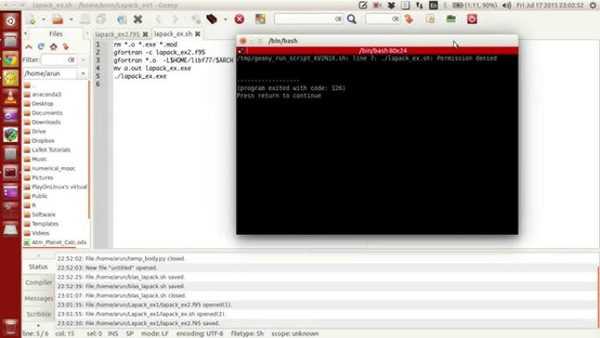
Task: Switch to lapack_ex2.f95 tab
Action: tap(117, 34)
